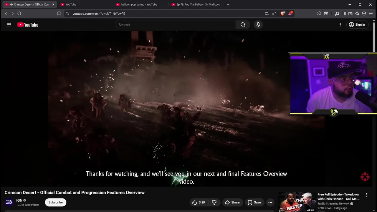
Task: Dislike the video with thumbs down
Action: (x=214, y=202)
